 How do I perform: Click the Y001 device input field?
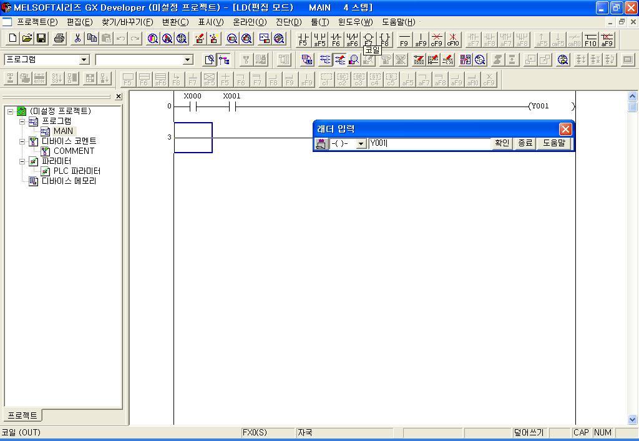[x=429, y=144]
